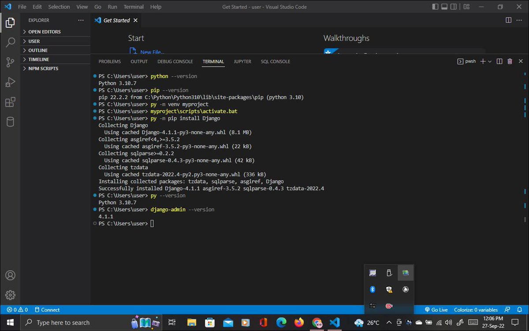Open the Selection menu
529x331 pixels.
tap(59, 7)
